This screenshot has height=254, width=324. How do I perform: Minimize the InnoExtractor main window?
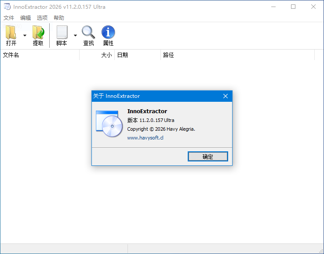coord(273,7)
